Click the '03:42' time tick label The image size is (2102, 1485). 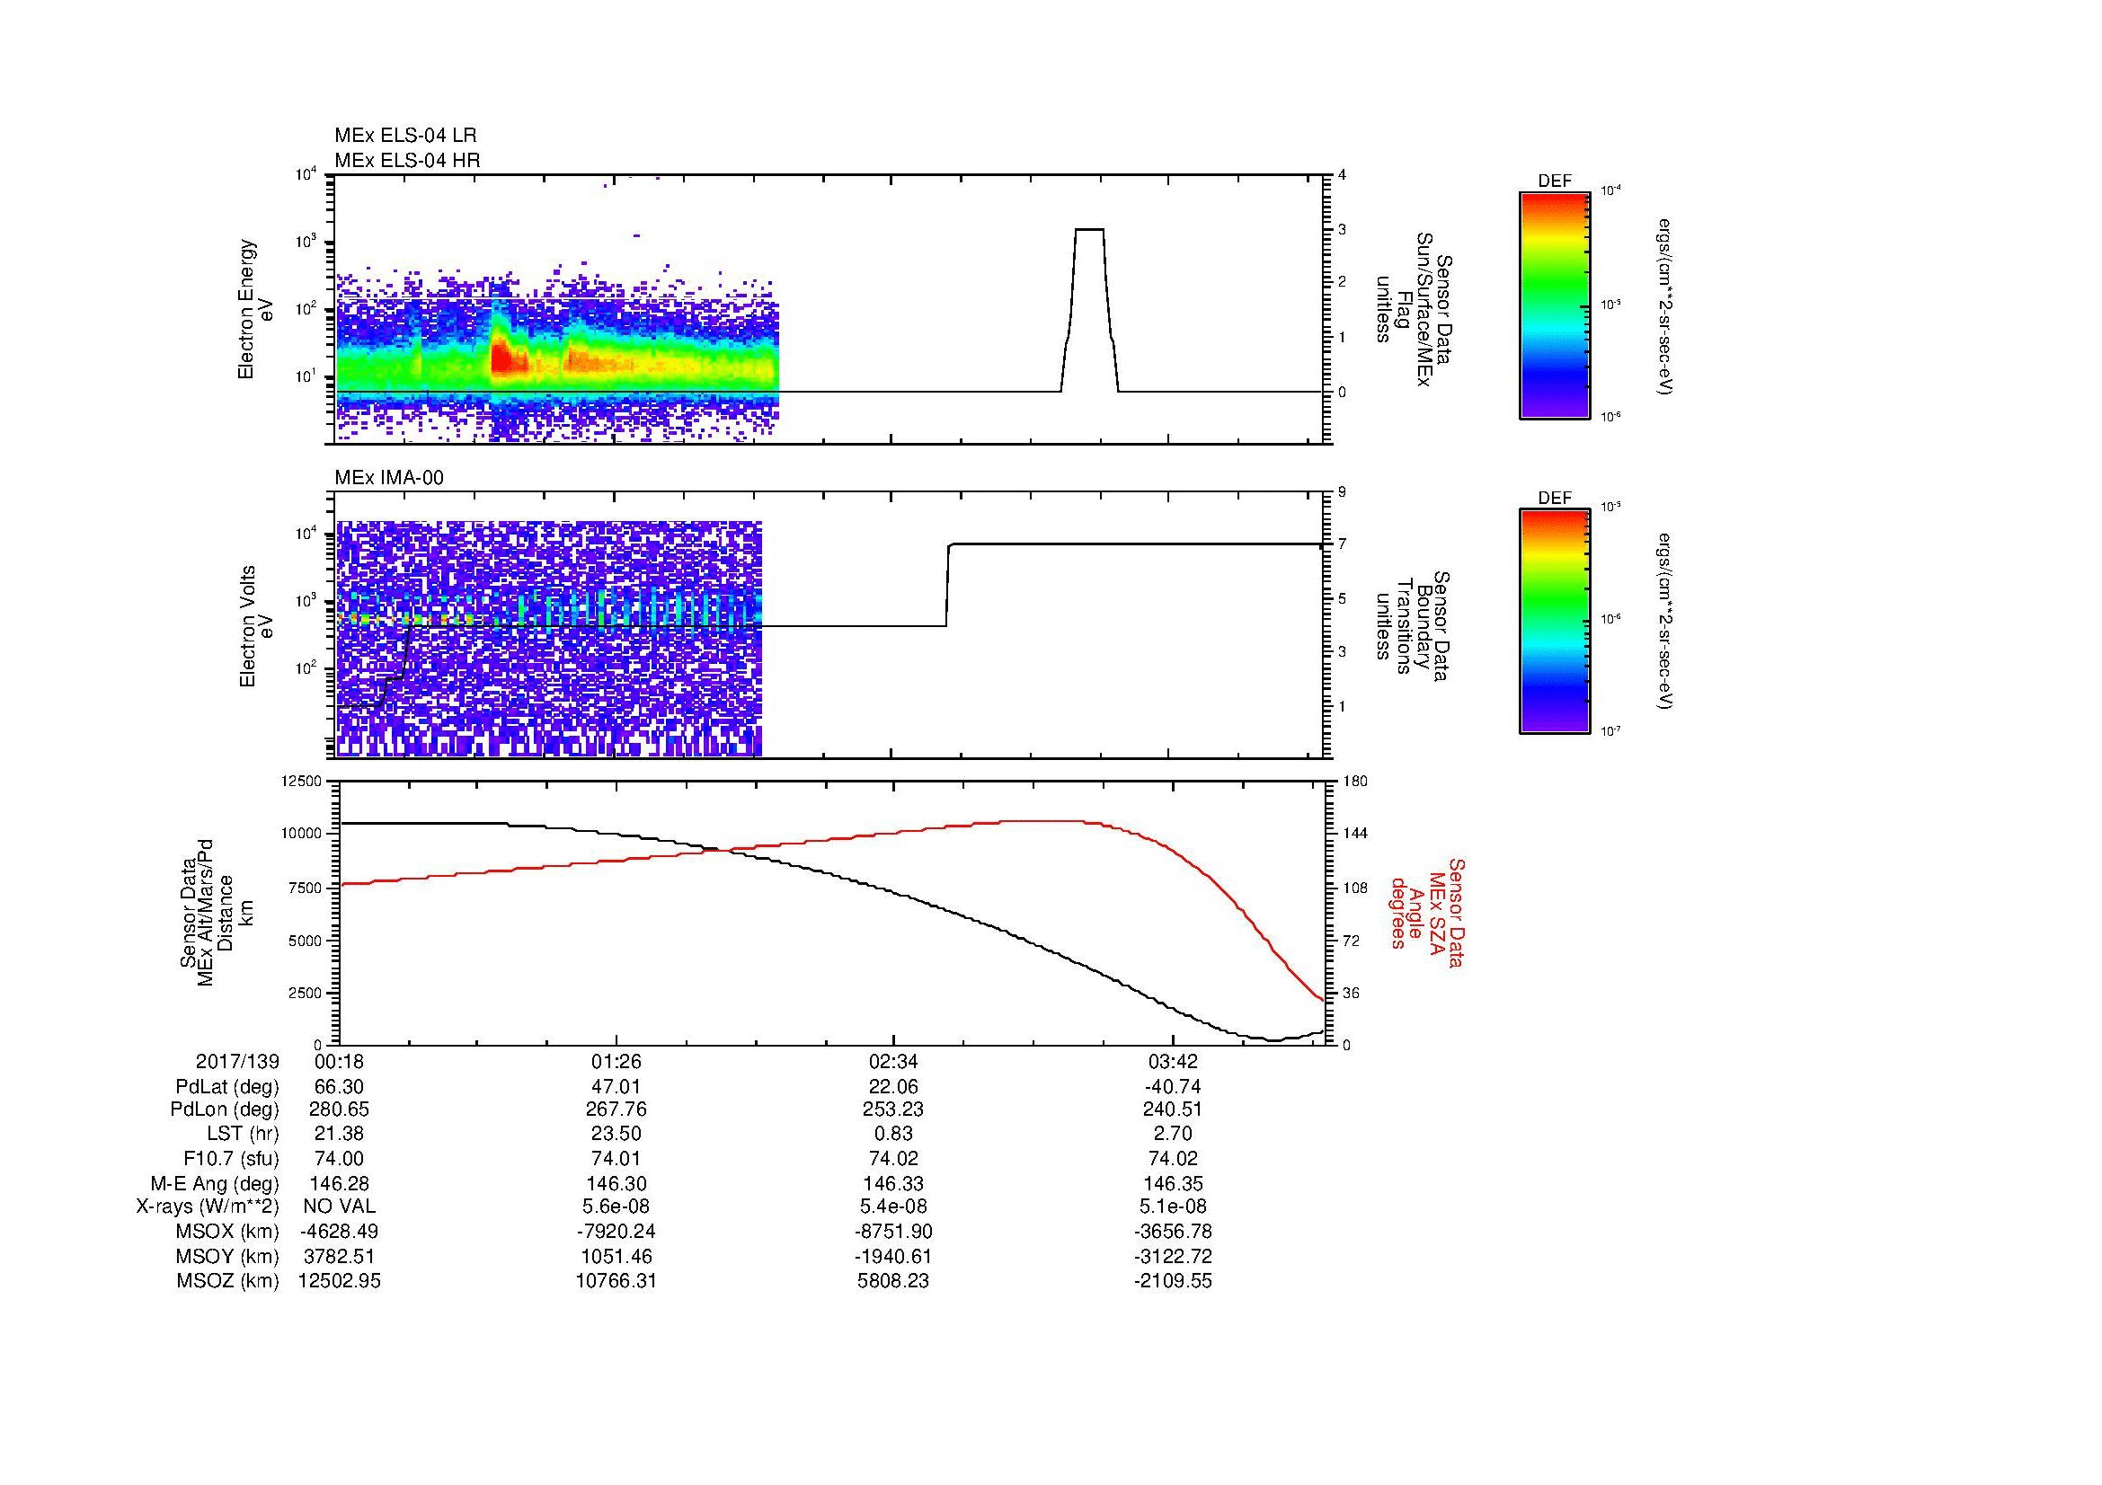click(1173, 1061)
